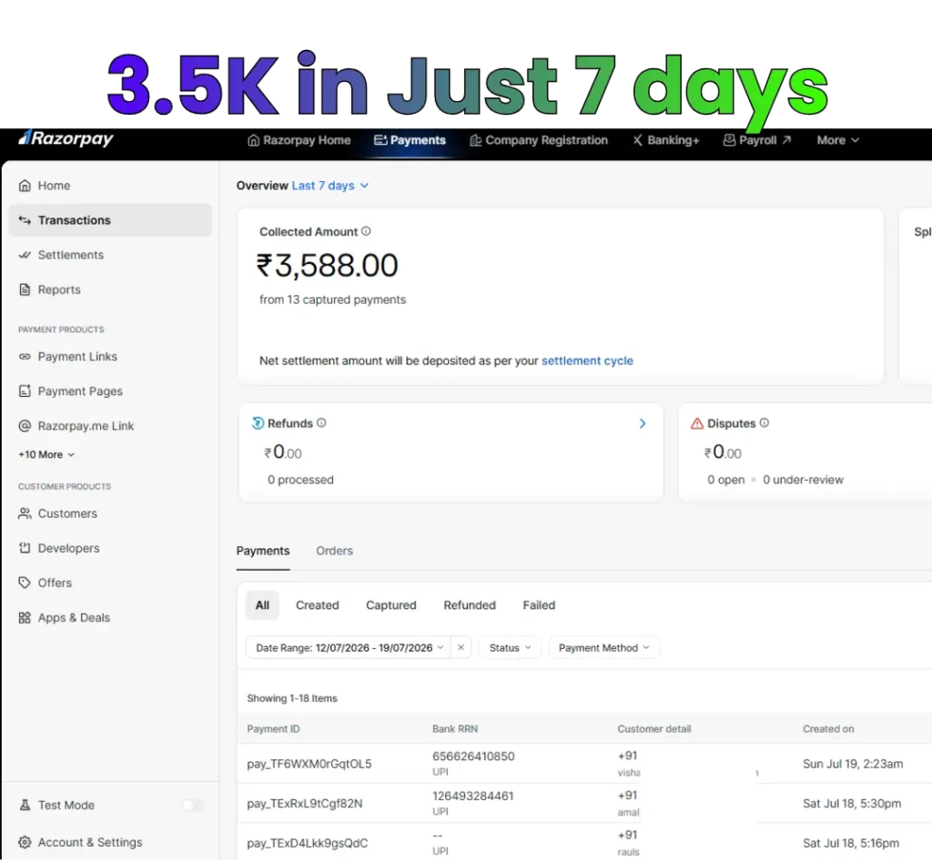The height and width of the screenshot is (863, 932).
Task: Select the All payments filter
Action: tap(262, 605)
